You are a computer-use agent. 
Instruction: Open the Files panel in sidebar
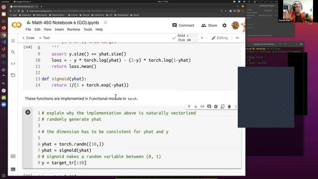(x=13, y=75)
